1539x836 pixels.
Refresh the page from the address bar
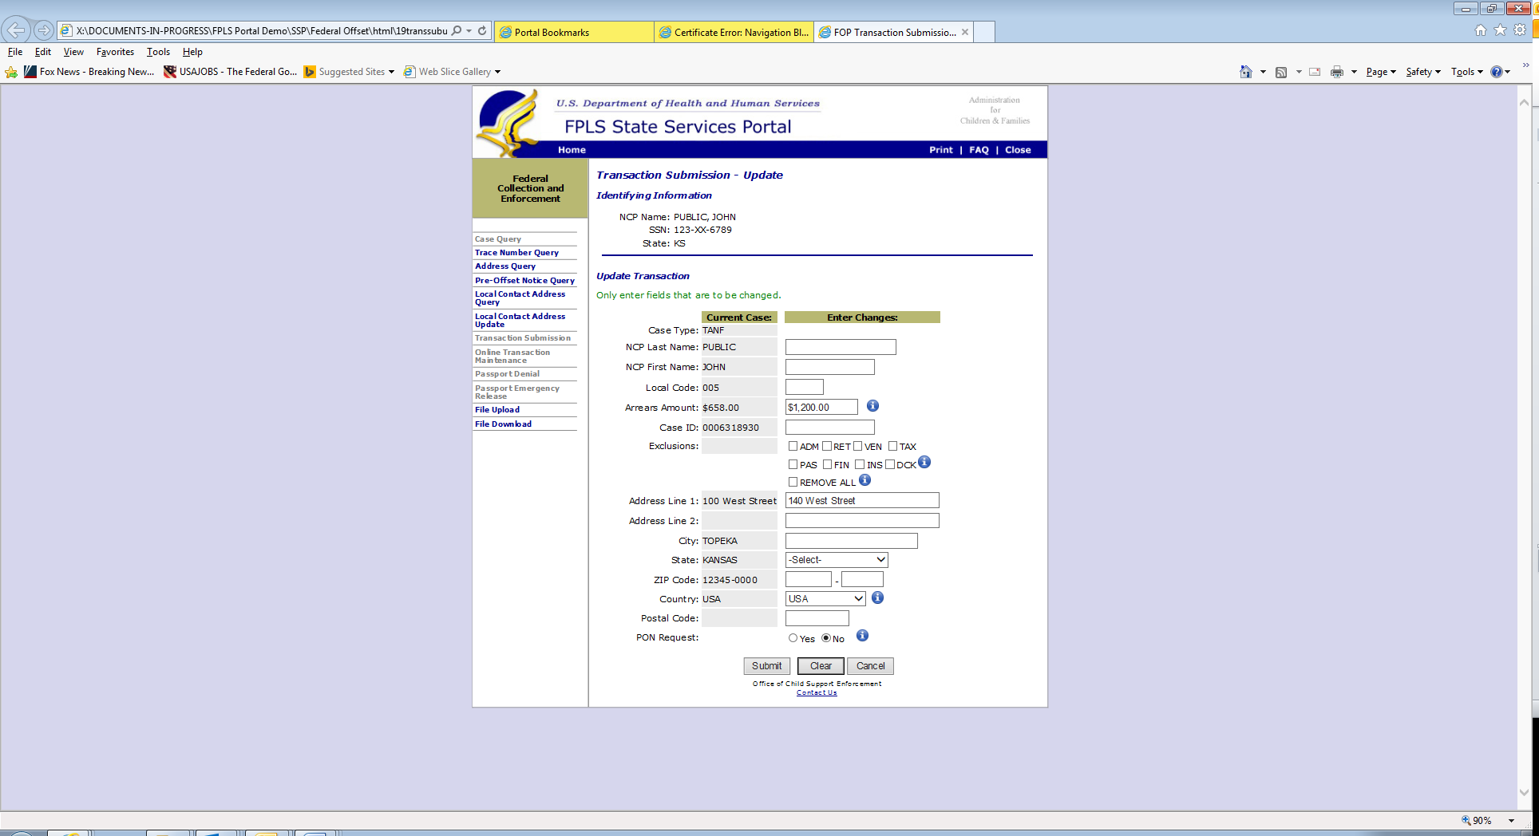point(482,31)
